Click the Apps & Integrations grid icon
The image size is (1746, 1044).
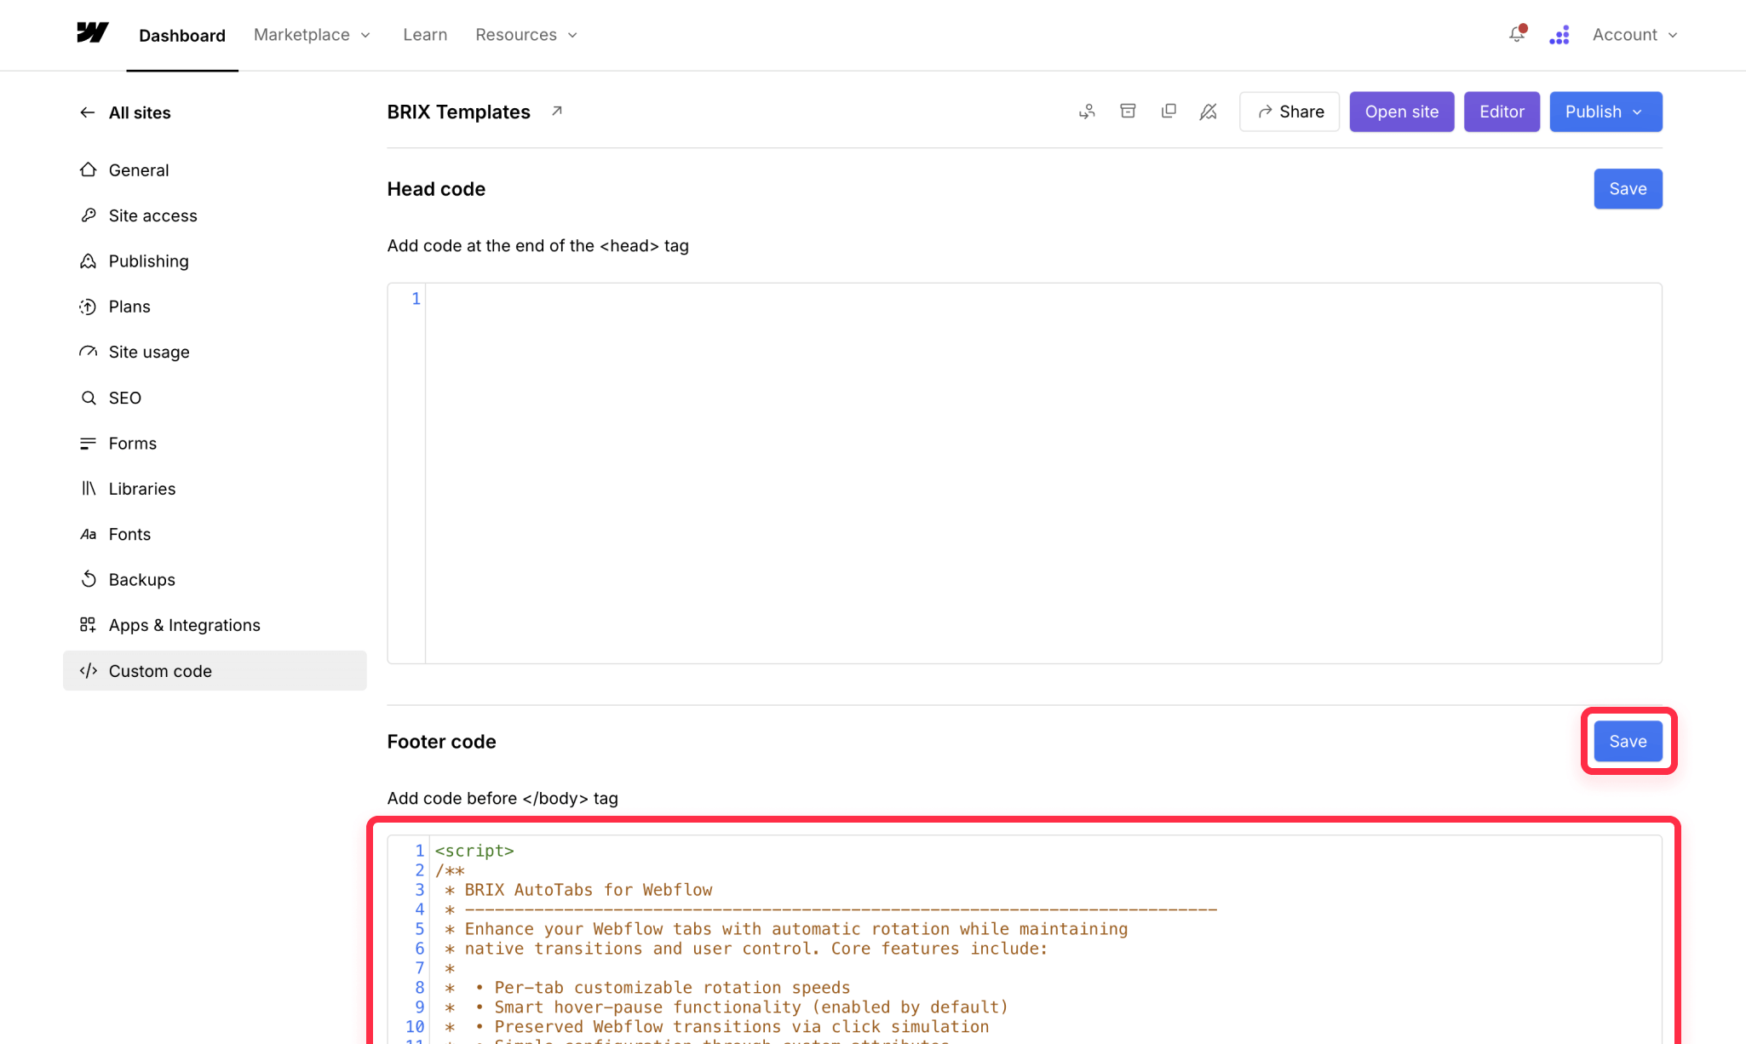(88, 625)
